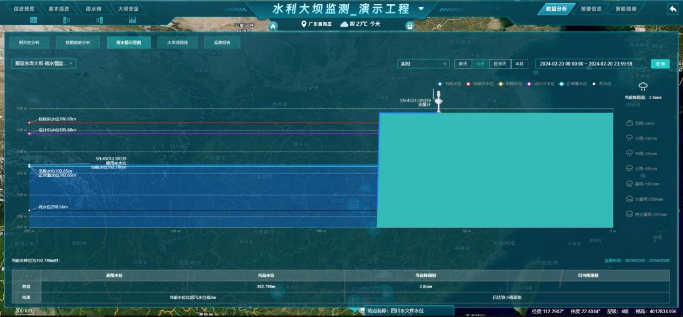Click the date range input field
This screenshot has width=683, height=317.
point(590,64)
